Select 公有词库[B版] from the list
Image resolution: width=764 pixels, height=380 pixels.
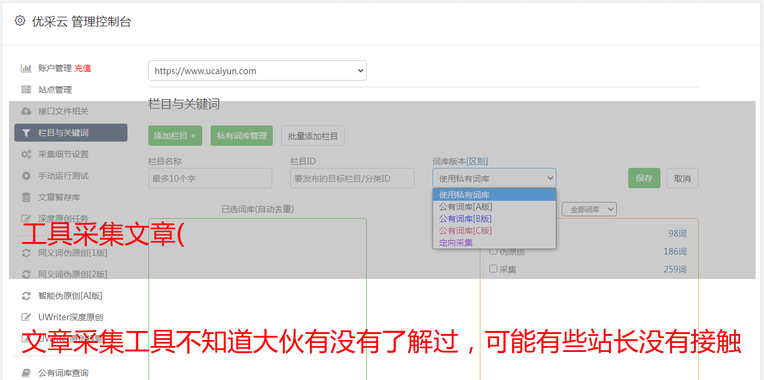coord(465,219)
